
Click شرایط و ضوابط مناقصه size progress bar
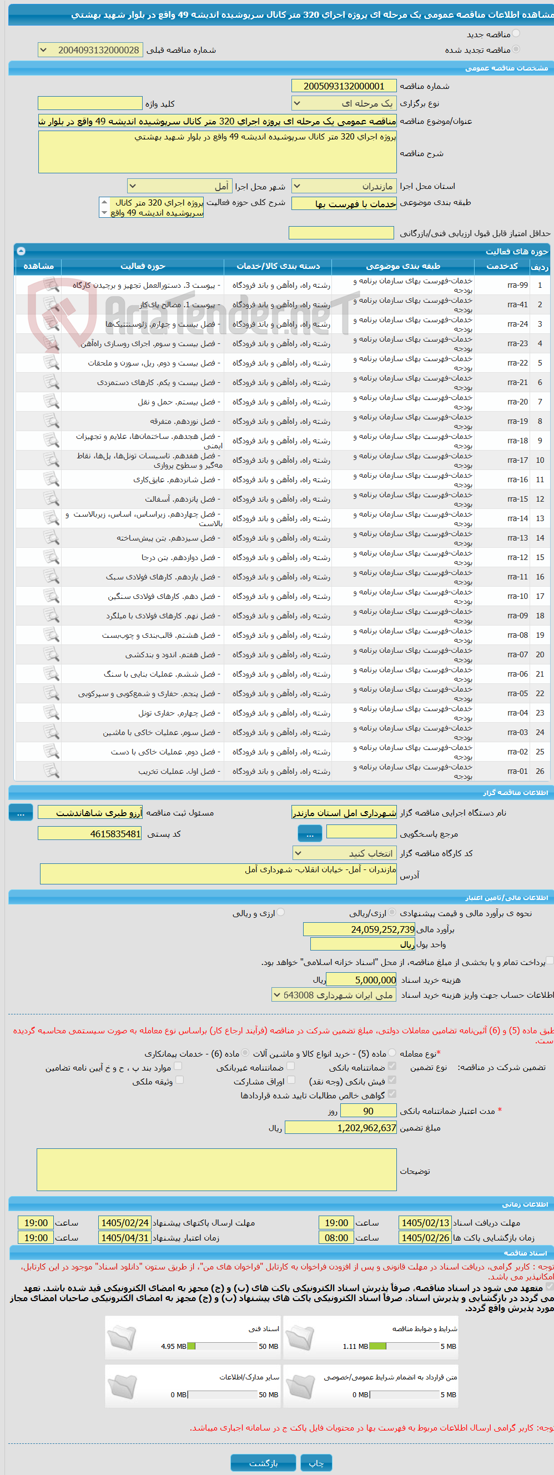click(x=404, y=1346)
